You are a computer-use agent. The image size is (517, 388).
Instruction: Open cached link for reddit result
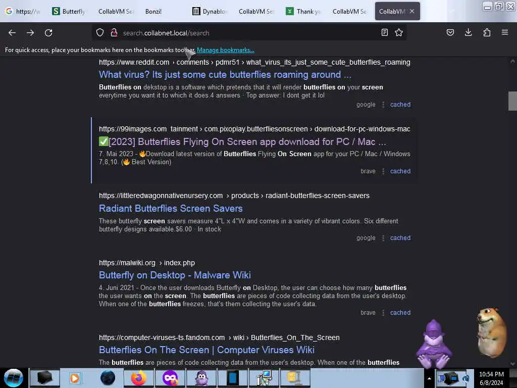point(400,105)
